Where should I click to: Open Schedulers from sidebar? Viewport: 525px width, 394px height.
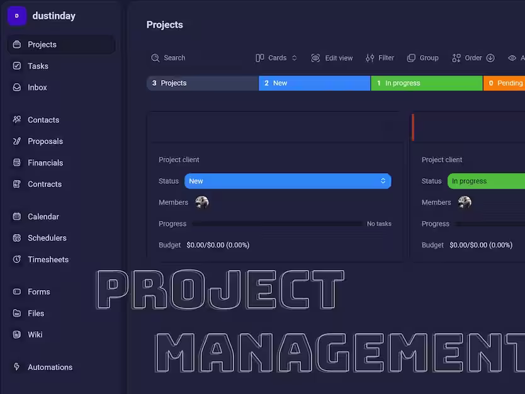(x=61, y=238)
